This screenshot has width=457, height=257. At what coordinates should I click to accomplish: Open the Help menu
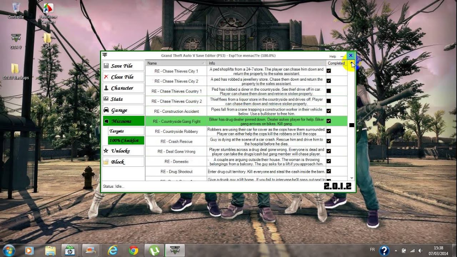click(x=332, y=56)
